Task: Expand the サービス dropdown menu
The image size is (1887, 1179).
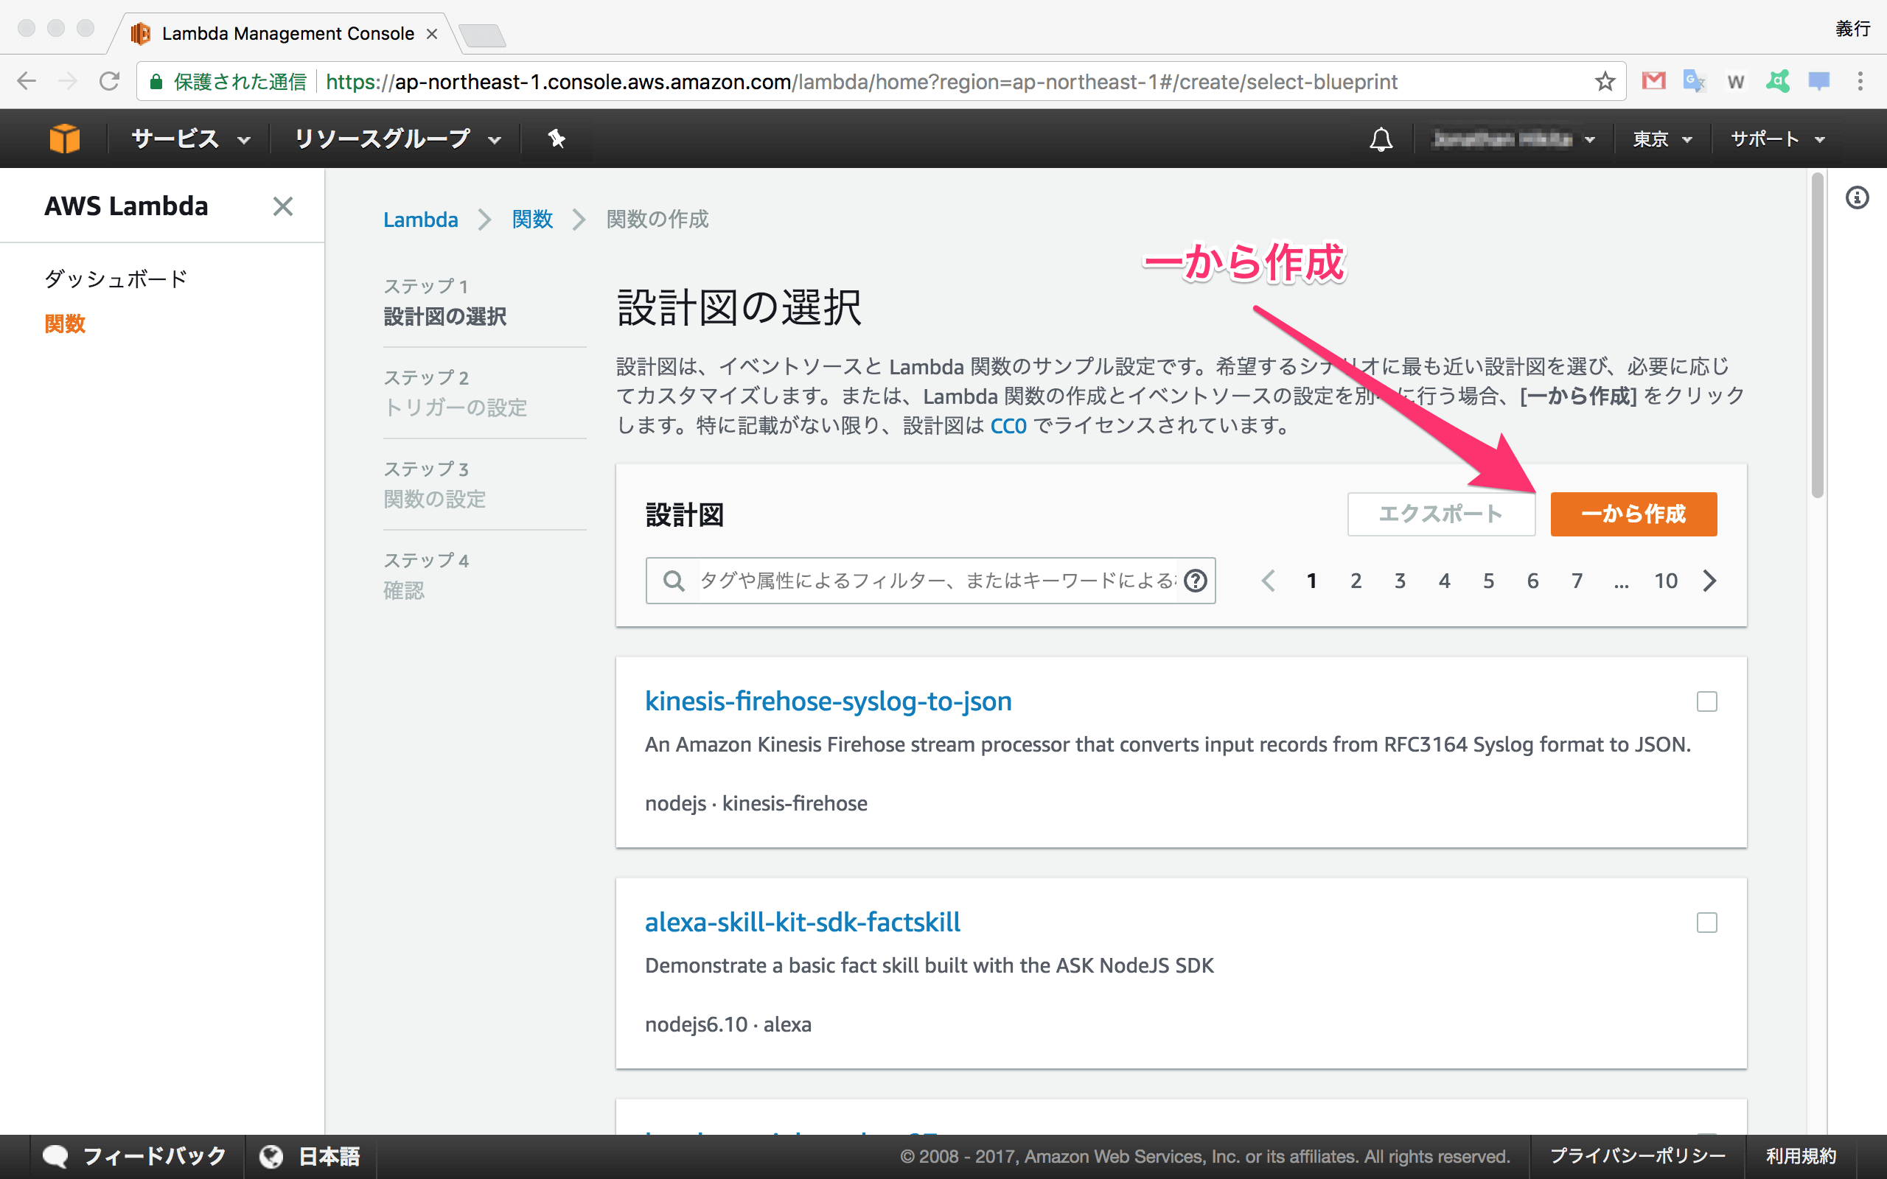Action: point(190,139)
